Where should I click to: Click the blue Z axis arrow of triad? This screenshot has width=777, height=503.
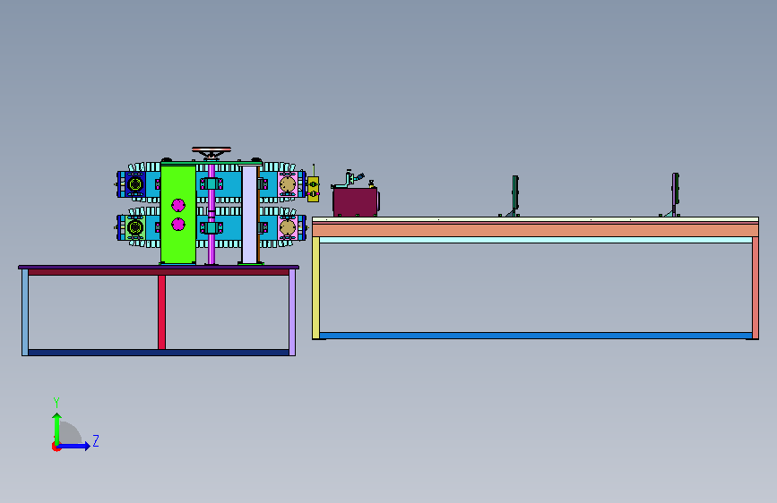tap(74, 446)
